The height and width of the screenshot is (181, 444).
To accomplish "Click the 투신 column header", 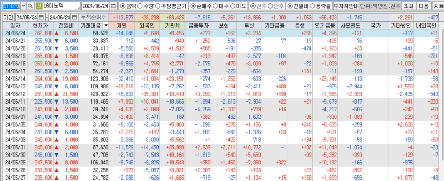I will pos(249,25).
